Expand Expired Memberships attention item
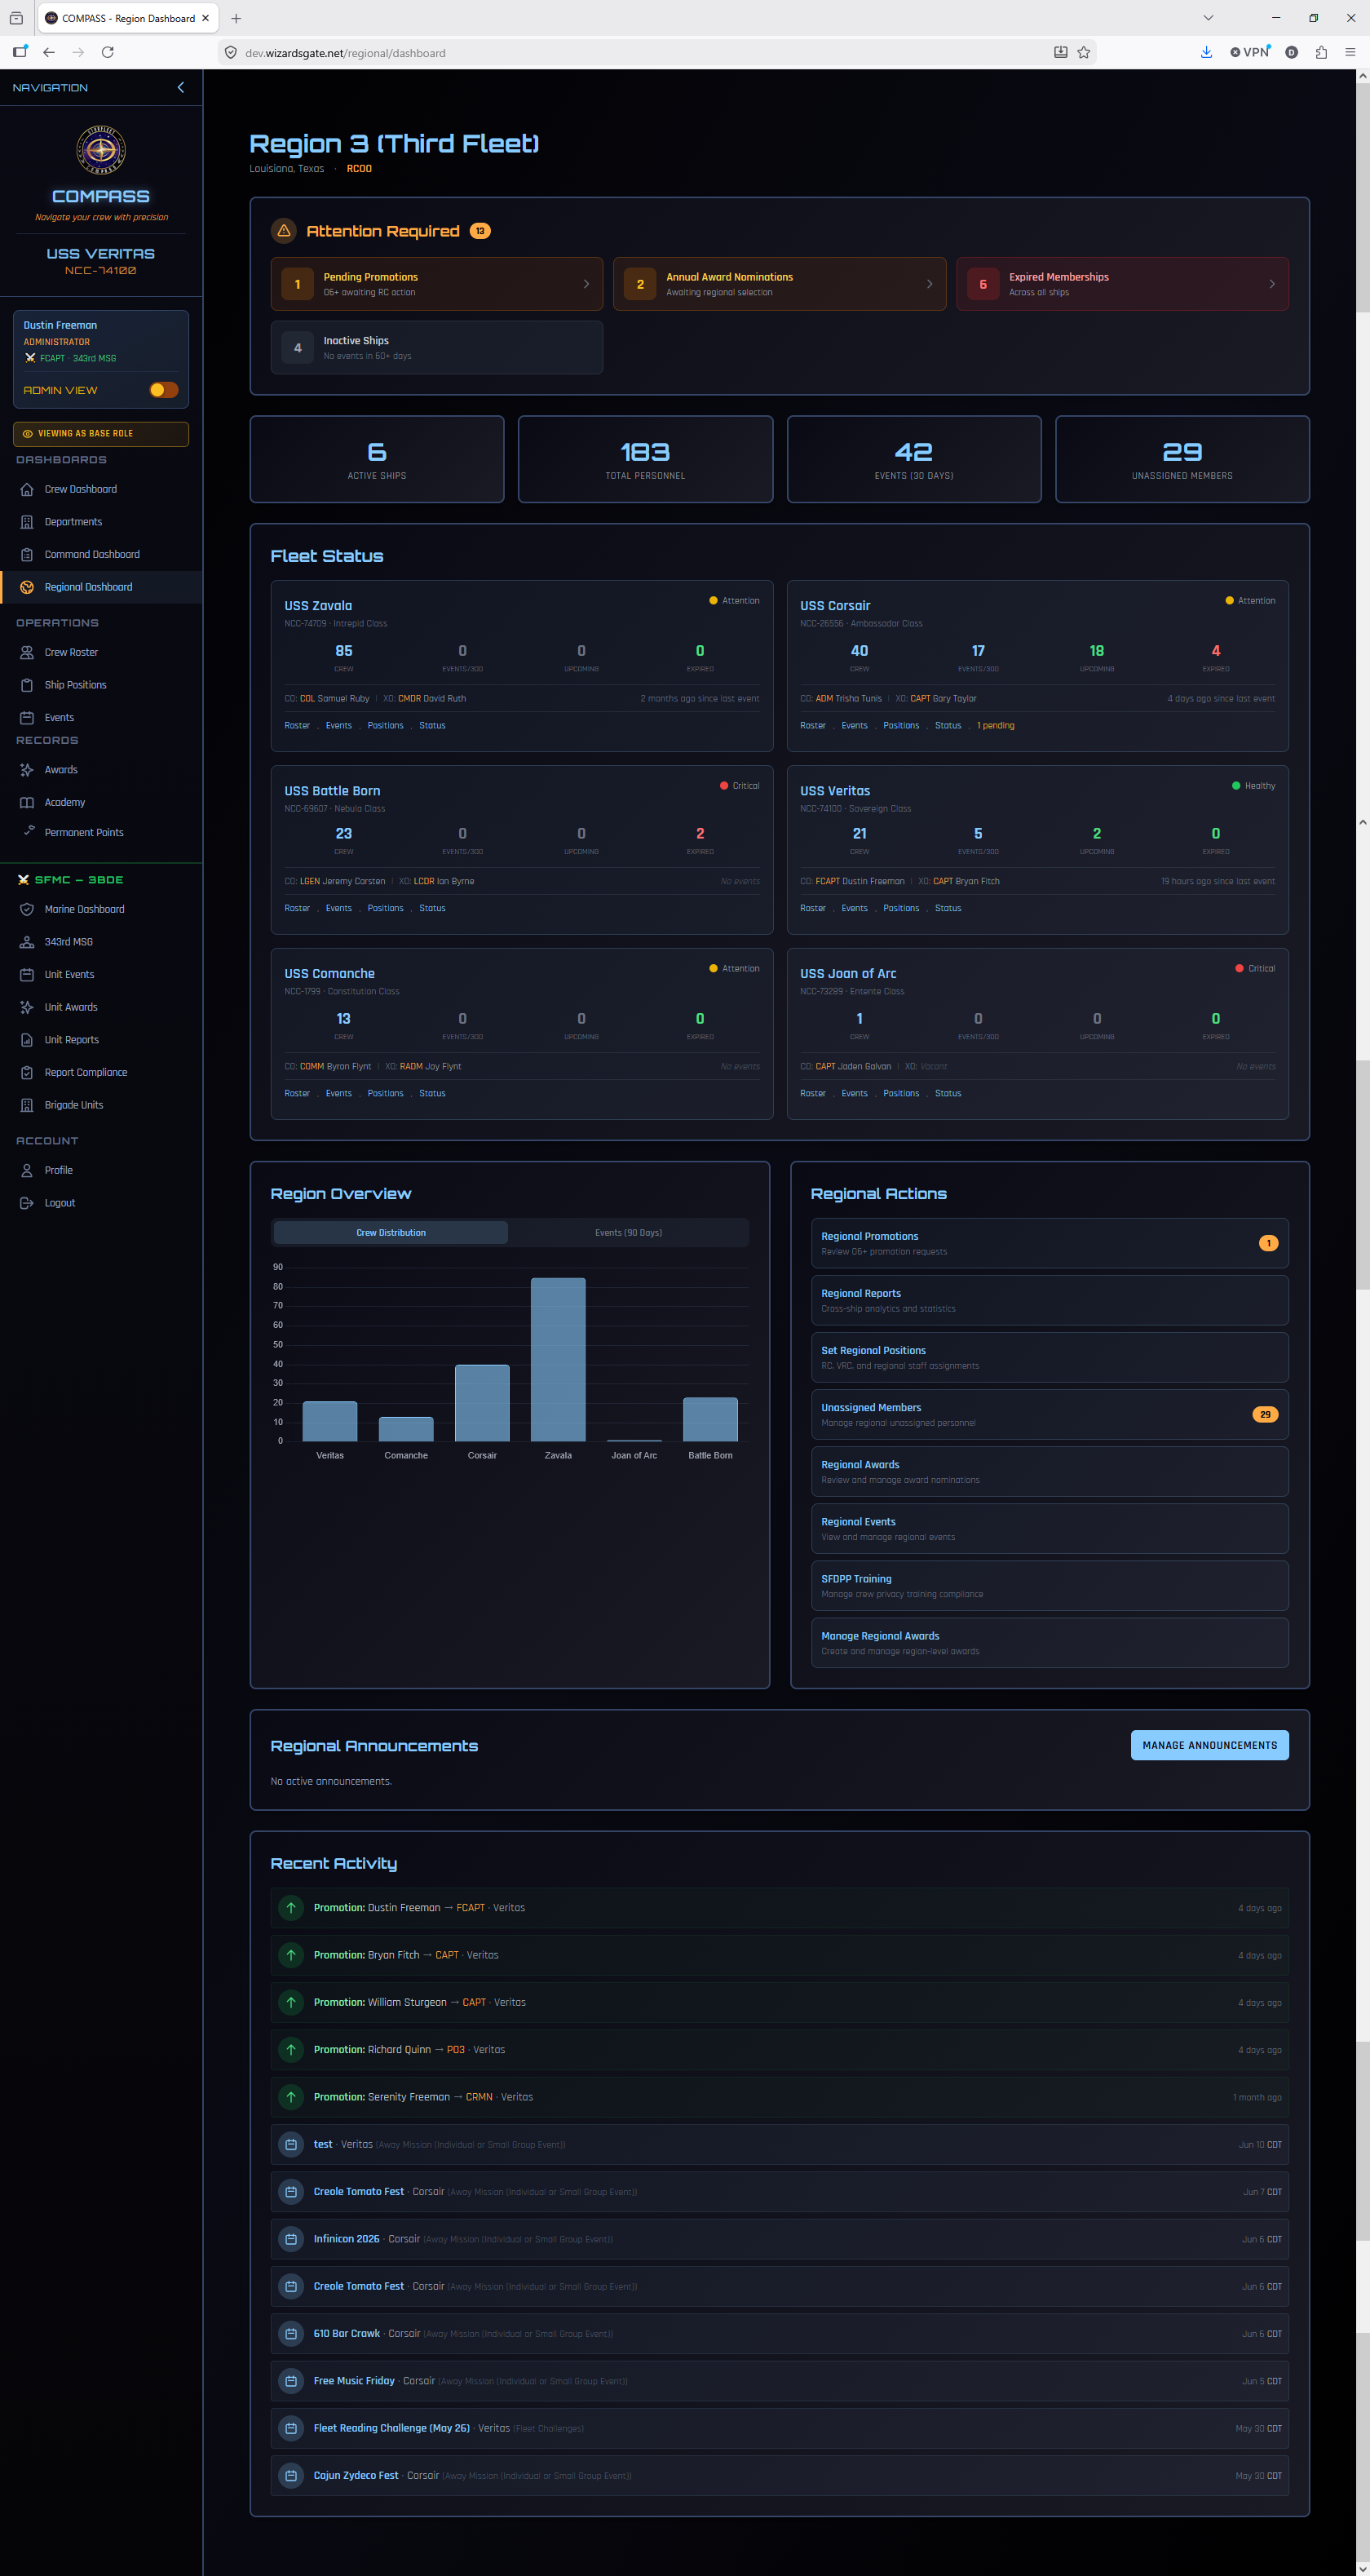Viewport: 1370px width, 2576px height. point(1122,284)
